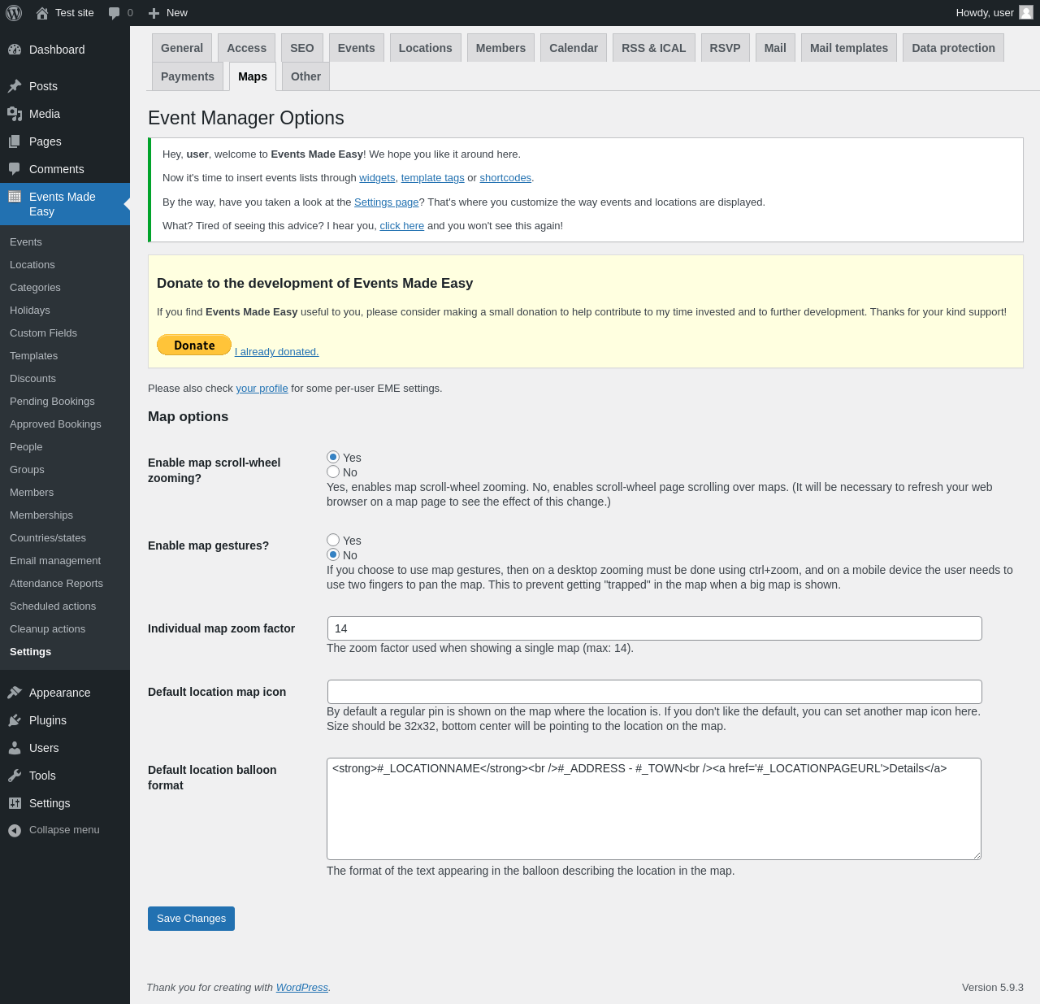Click the Dashboard gauge icon
The width and height of the screenshot is (1040, 1004).
[x=15, y=50]
